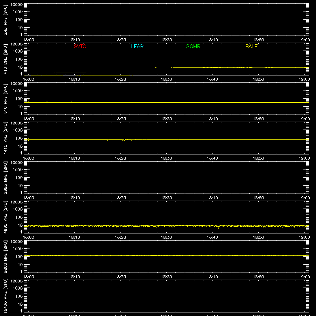This screenshot has width=316, height=316.
Task: Click the 18:00 label under 245 MHz panel
Action: pos(28,40)
